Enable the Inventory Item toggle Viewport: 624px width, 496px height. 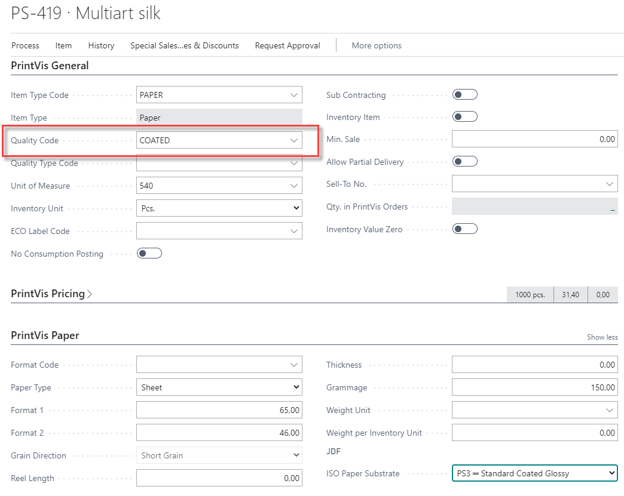pyautogui.click(x=465, y=117)
